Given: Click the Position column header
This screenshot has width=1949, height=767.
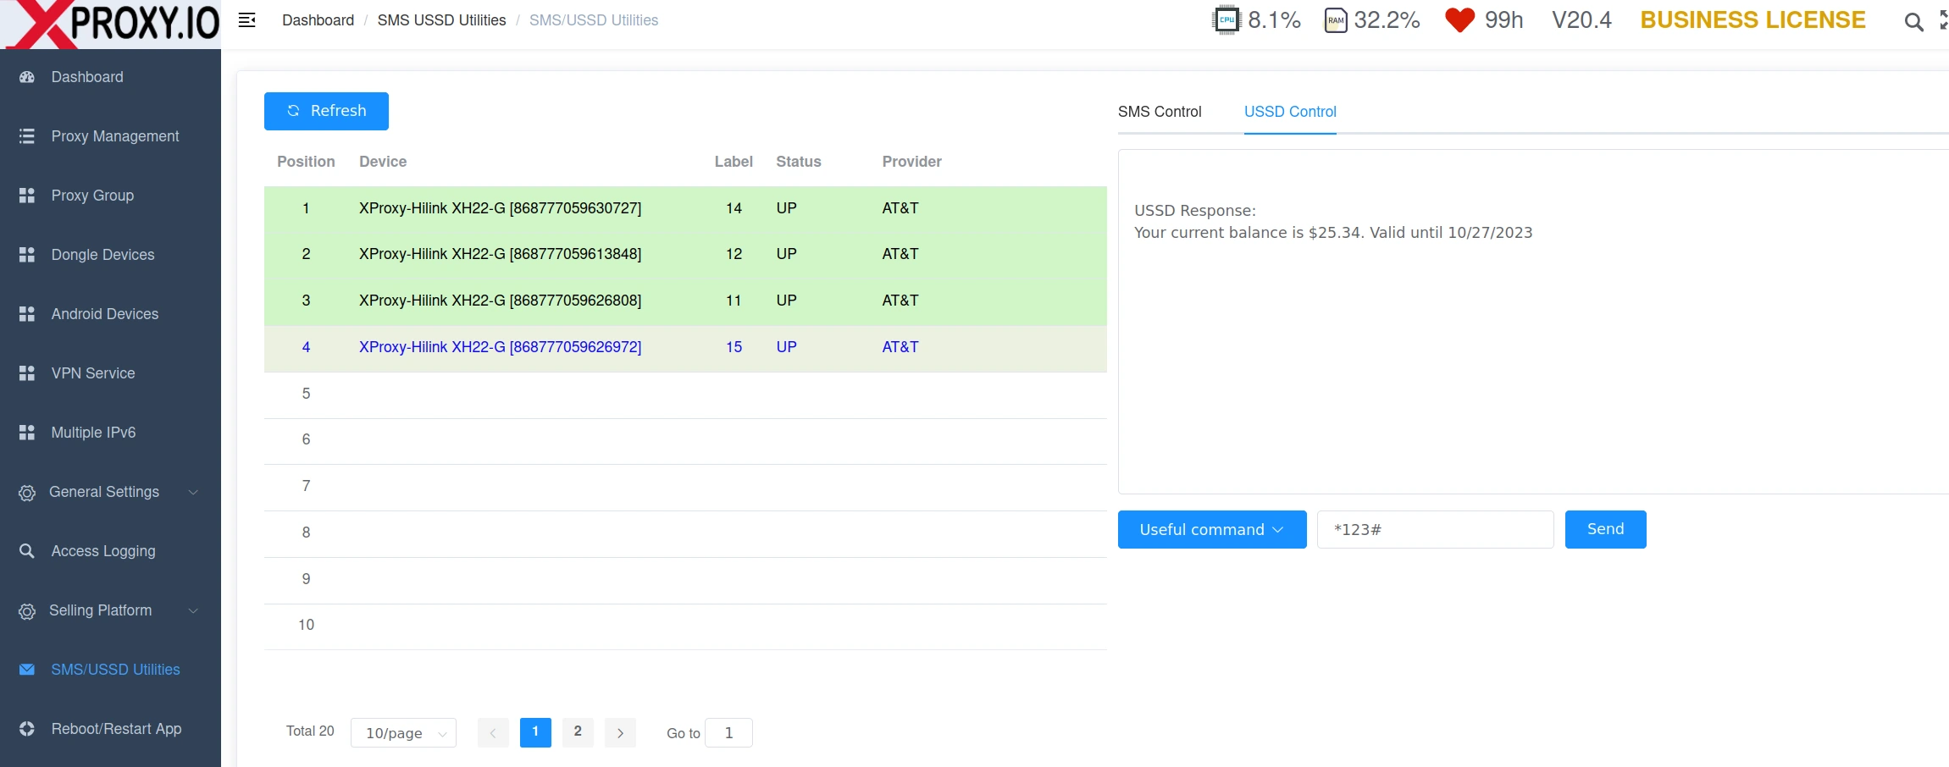Looking at the screenshot, I should pyautogui.click(x=306, y=162).
